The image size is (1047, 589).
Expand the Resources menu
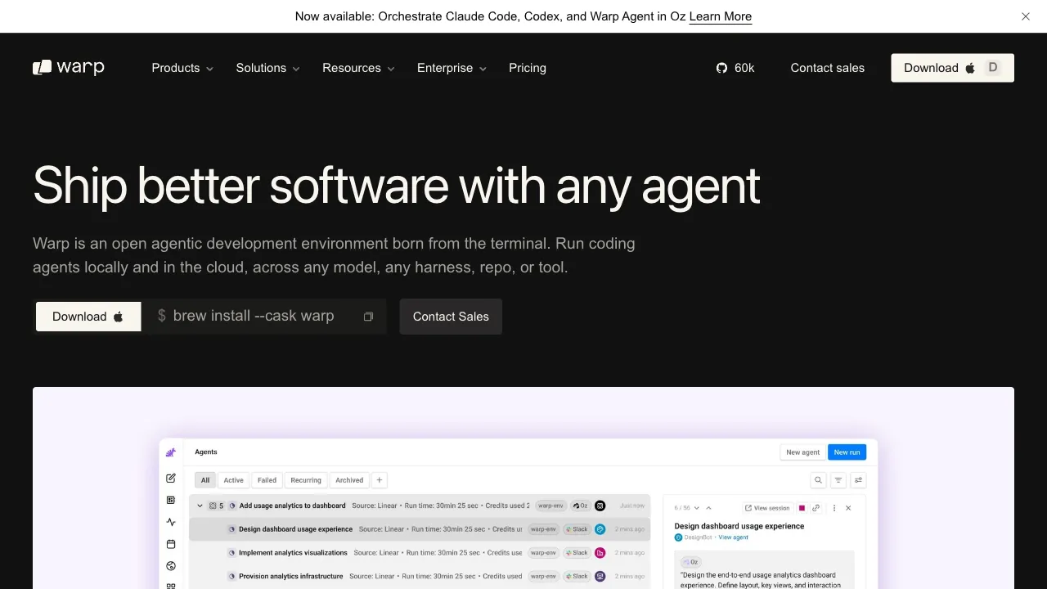click(x=358, y=68)
